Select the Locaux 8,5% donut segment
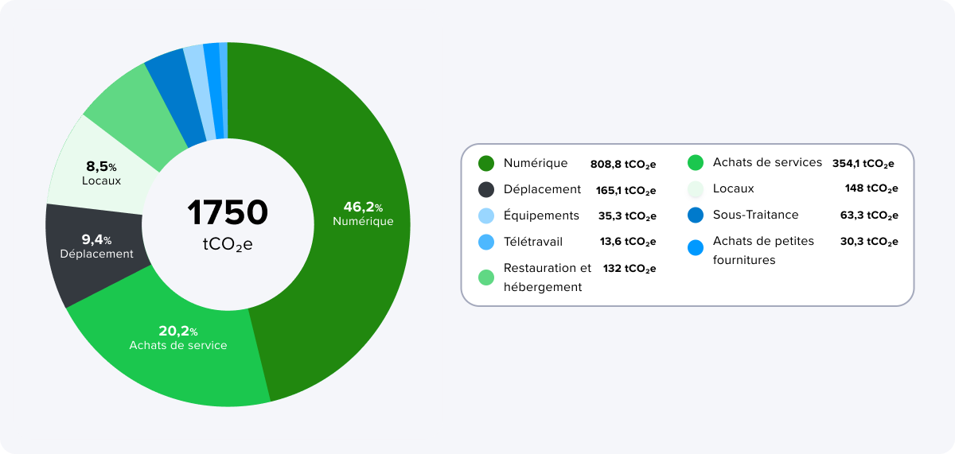 click(x=101, y=174)
